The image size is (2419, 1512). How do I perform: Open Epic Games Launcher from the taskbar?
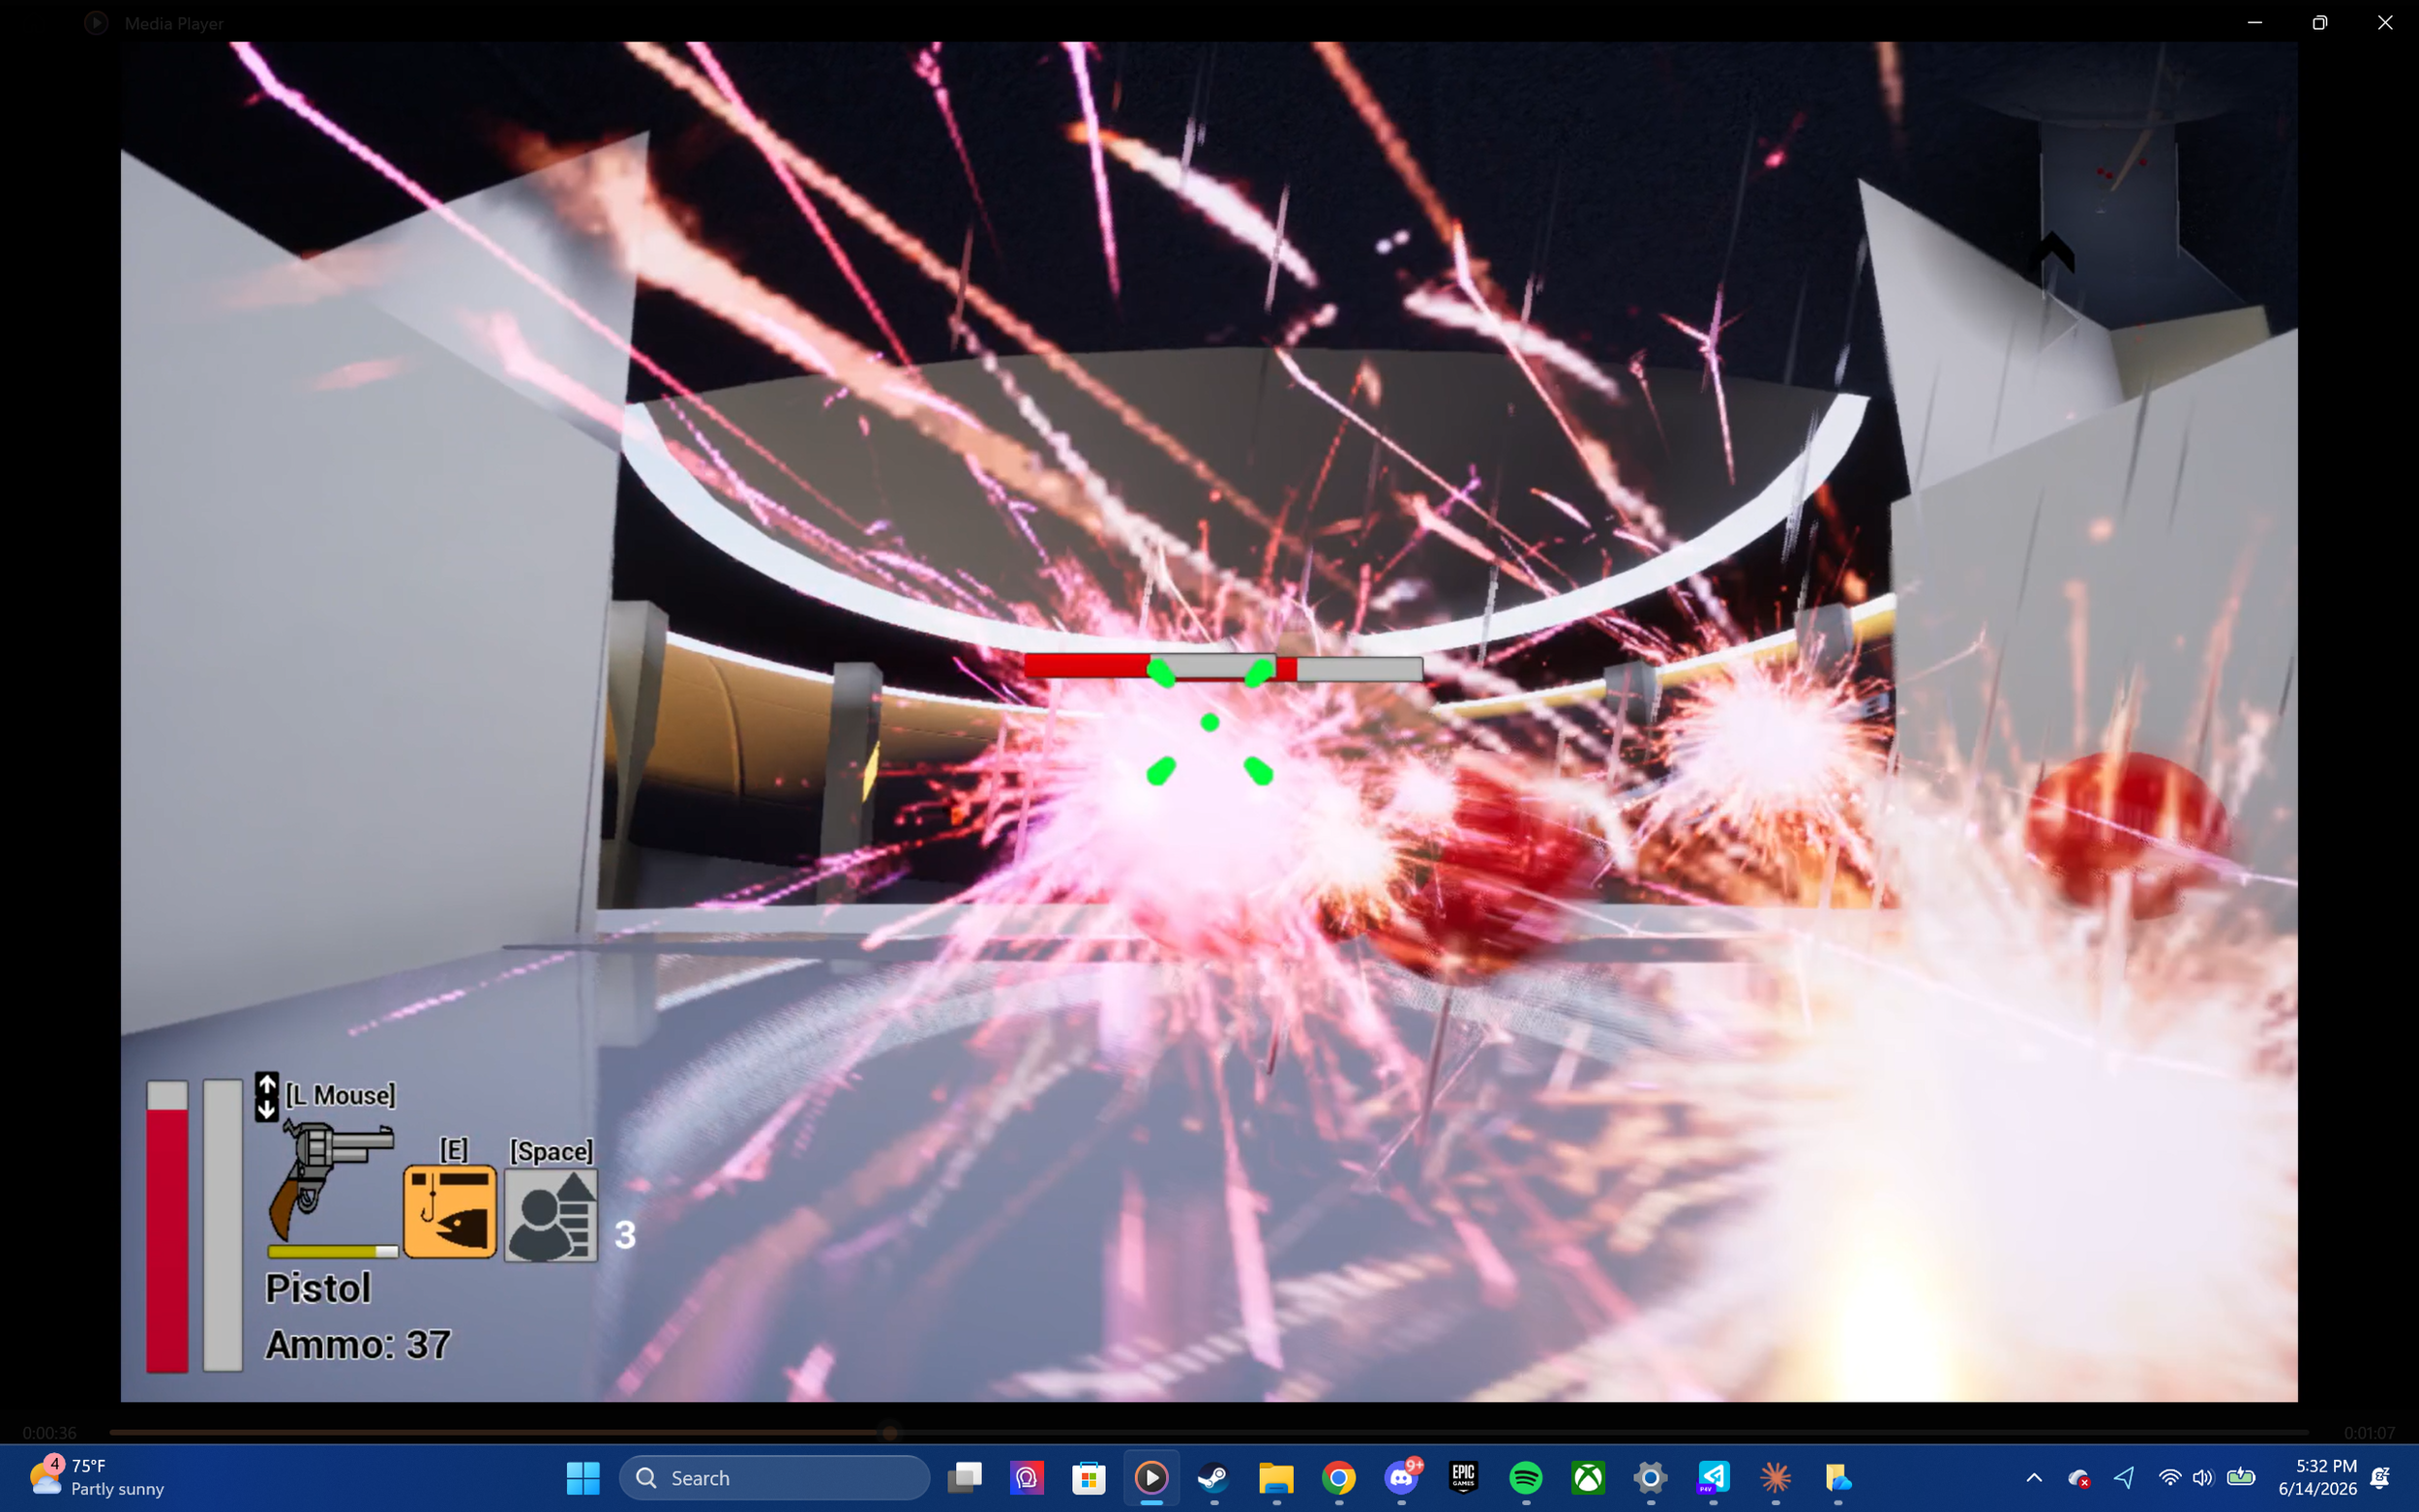pyautogui.click(x=1463, y=1477)
